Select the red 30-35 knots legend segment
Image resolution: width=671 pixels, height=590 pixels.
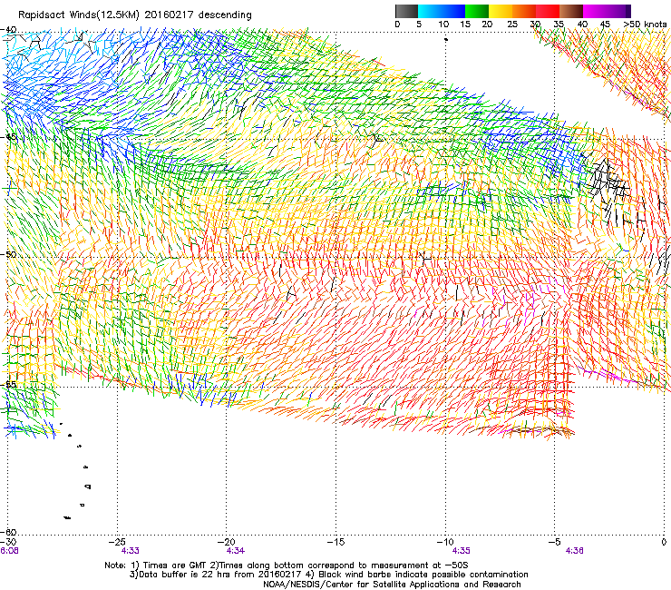tap(548, 11)
